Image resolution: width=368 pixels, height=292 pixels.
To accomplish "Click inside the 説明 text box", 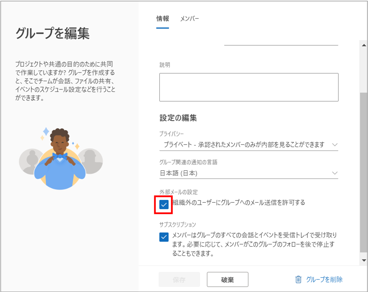I will click(249, 87).
